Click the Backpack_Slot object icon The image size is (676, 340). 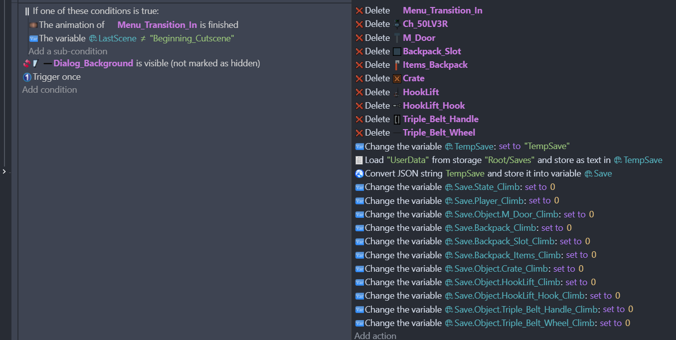pyautogui.click(x=397, y=51)
